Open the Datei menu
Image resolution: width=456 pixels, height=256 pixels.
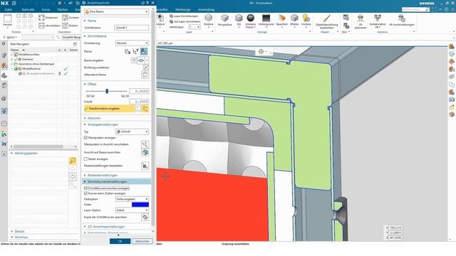8,9
